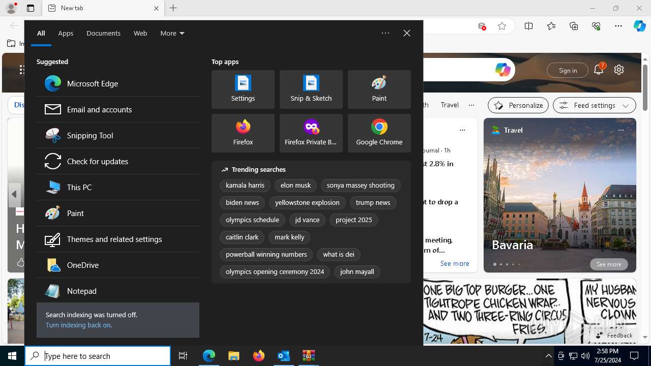
Task: Click Personalize feed button
Action: coord(518,105)
